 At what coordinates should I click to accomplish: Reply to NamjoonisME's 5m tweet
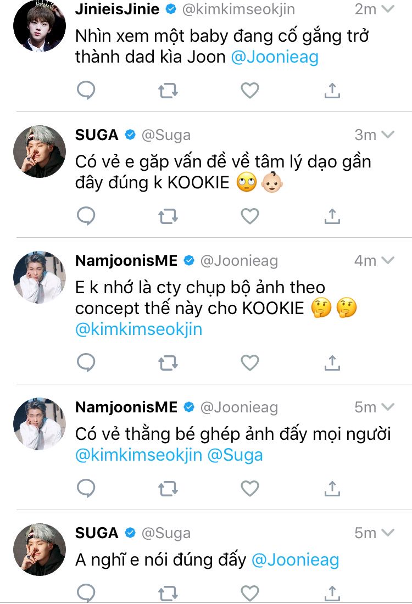(x=86, y=488)
